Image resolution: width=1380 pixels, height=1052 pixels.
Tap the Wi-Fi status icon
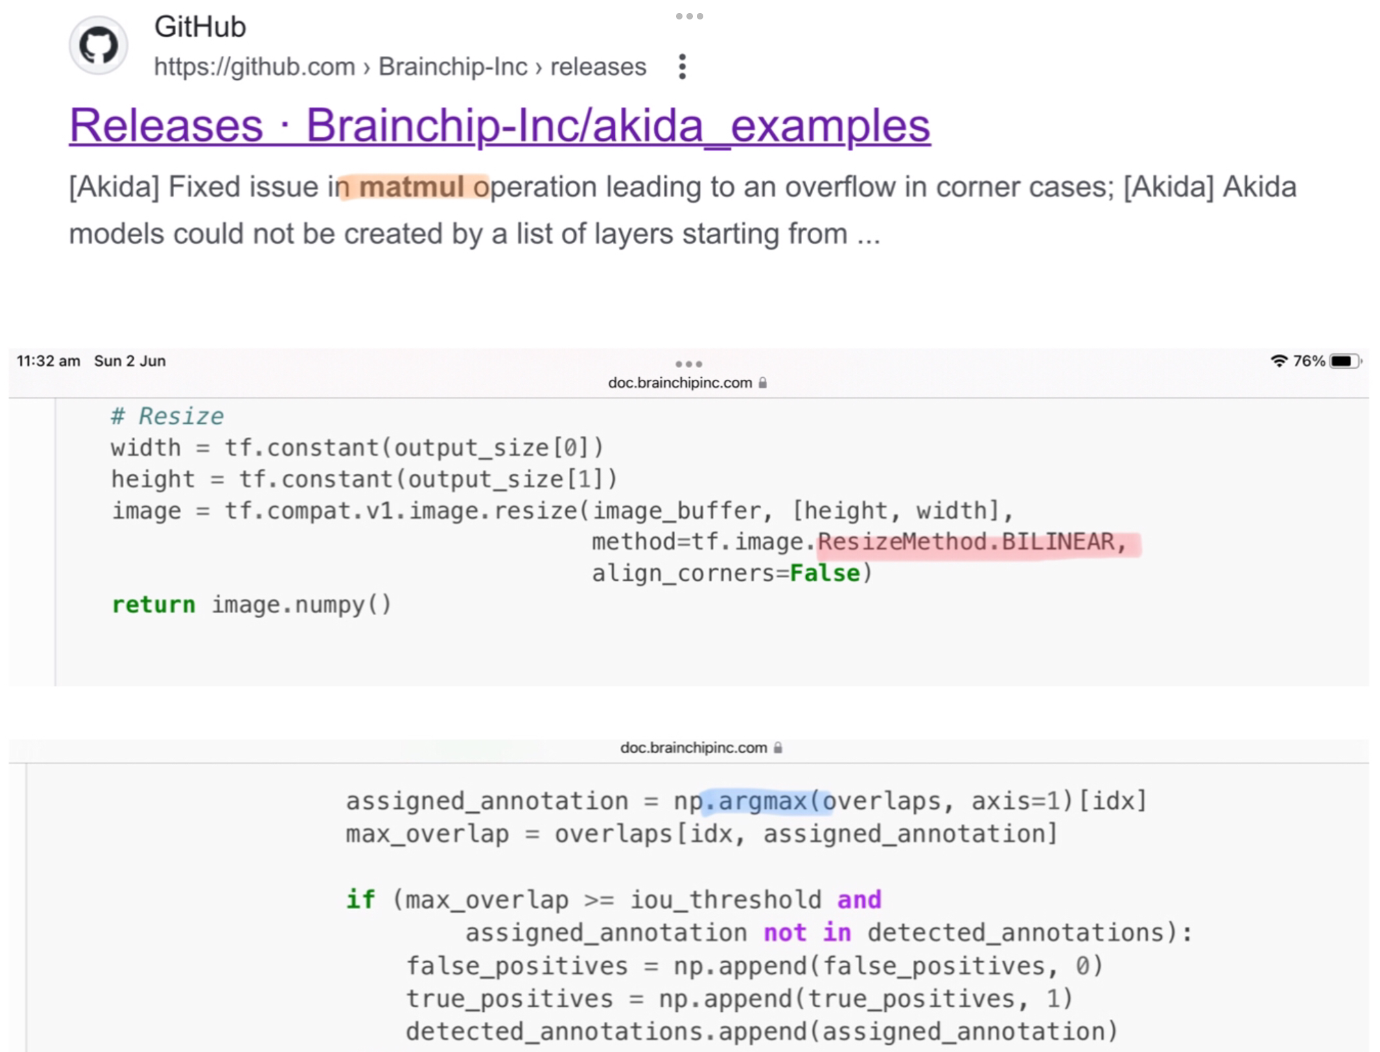tap(1279, 361)
